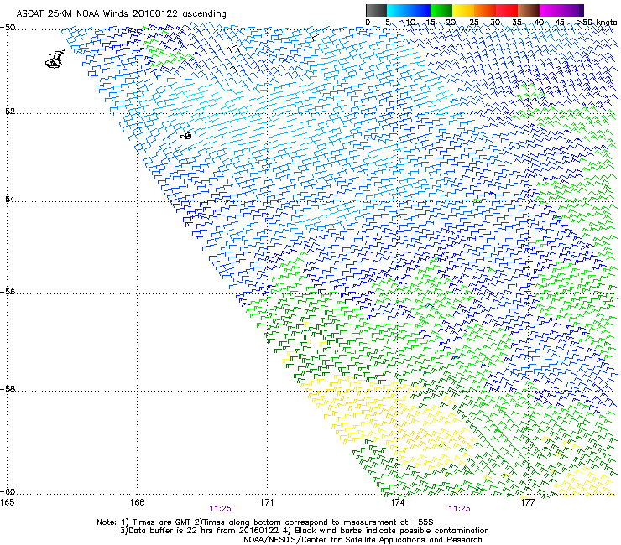Click the '-58' latitude axis label
Image resolution: width=621 pixels, height=545 pixels.
pos(8,389)
